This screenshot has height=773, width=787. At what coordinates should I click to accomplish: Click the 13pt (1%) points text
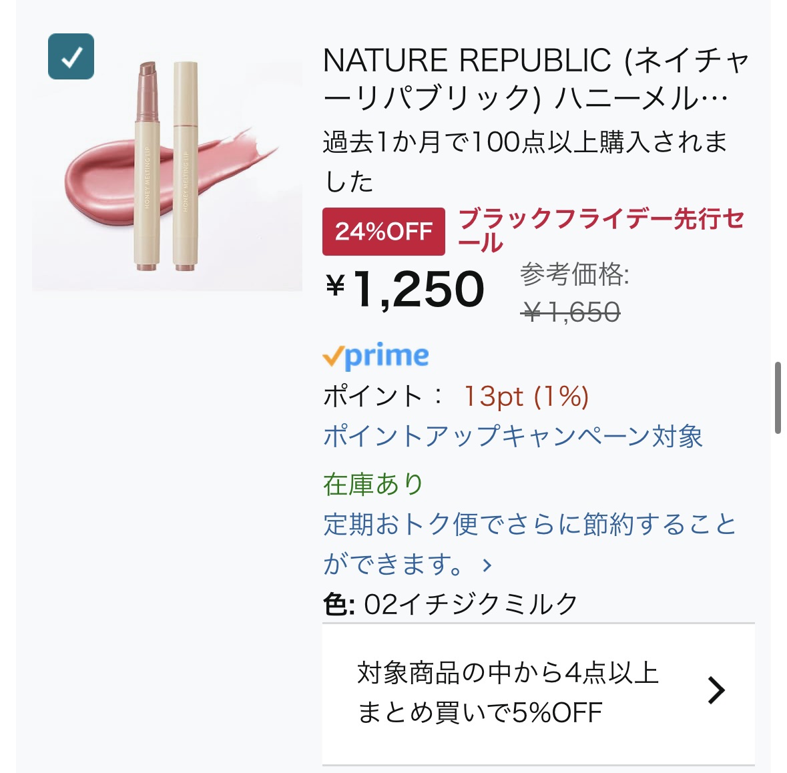click(526, 397)
